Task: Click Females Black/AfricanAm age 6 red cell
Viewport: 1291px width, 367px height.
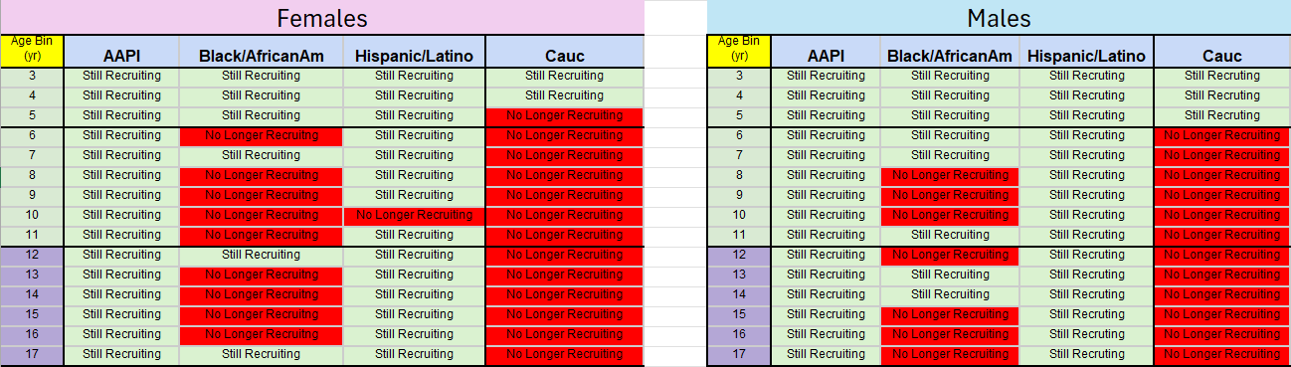Action: point(261,136)
